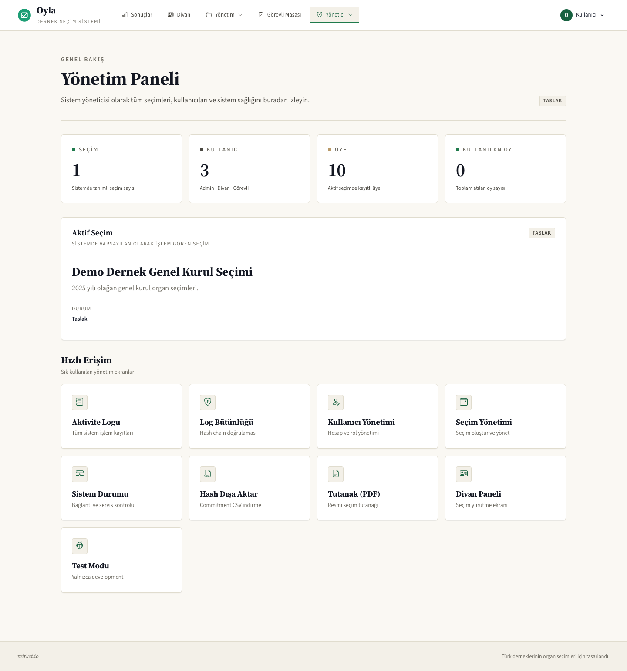Click 'Resmi seçim tutanağı' description
The width and height of the screenshot is (627, 671).
[353, 505]
